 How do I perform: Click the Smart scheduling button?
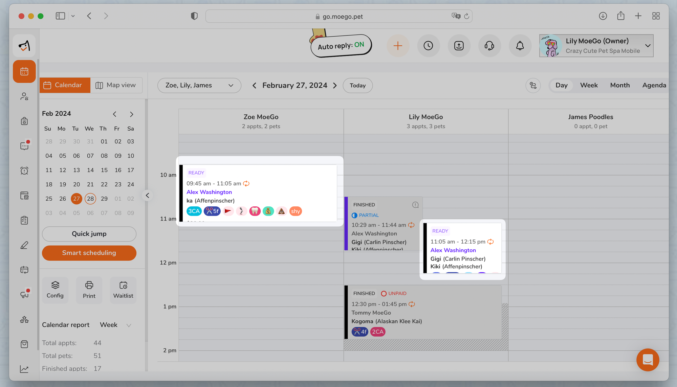click(x=89, y=253)
